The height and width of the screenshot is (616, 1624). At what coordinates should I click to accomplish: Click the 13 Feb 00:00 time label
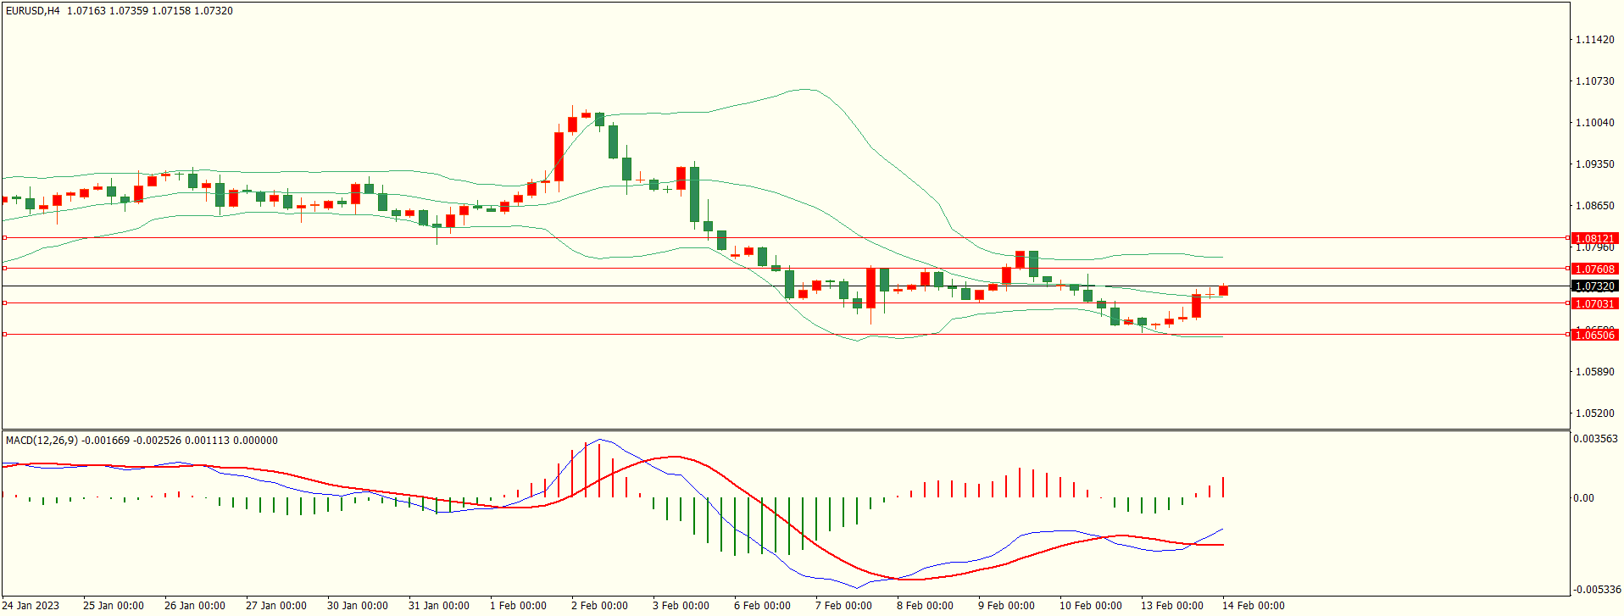[1171, 605]
